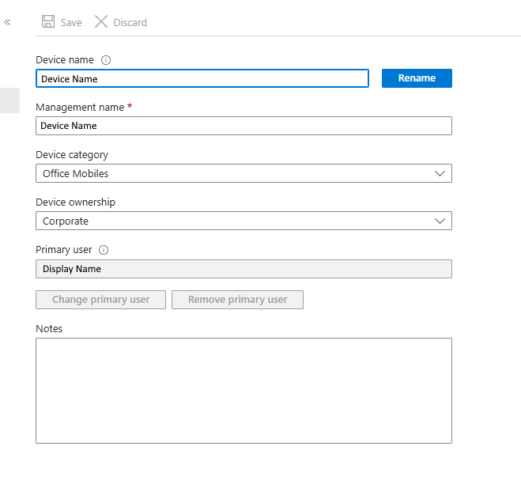Click the Device ownership label

75,202
